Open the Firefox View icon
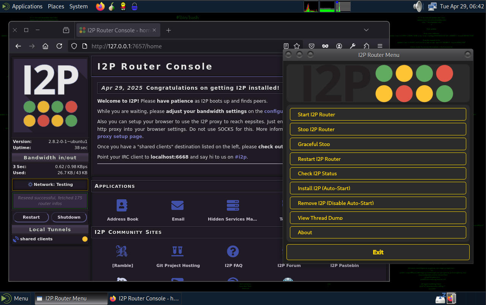 point(66,30)
